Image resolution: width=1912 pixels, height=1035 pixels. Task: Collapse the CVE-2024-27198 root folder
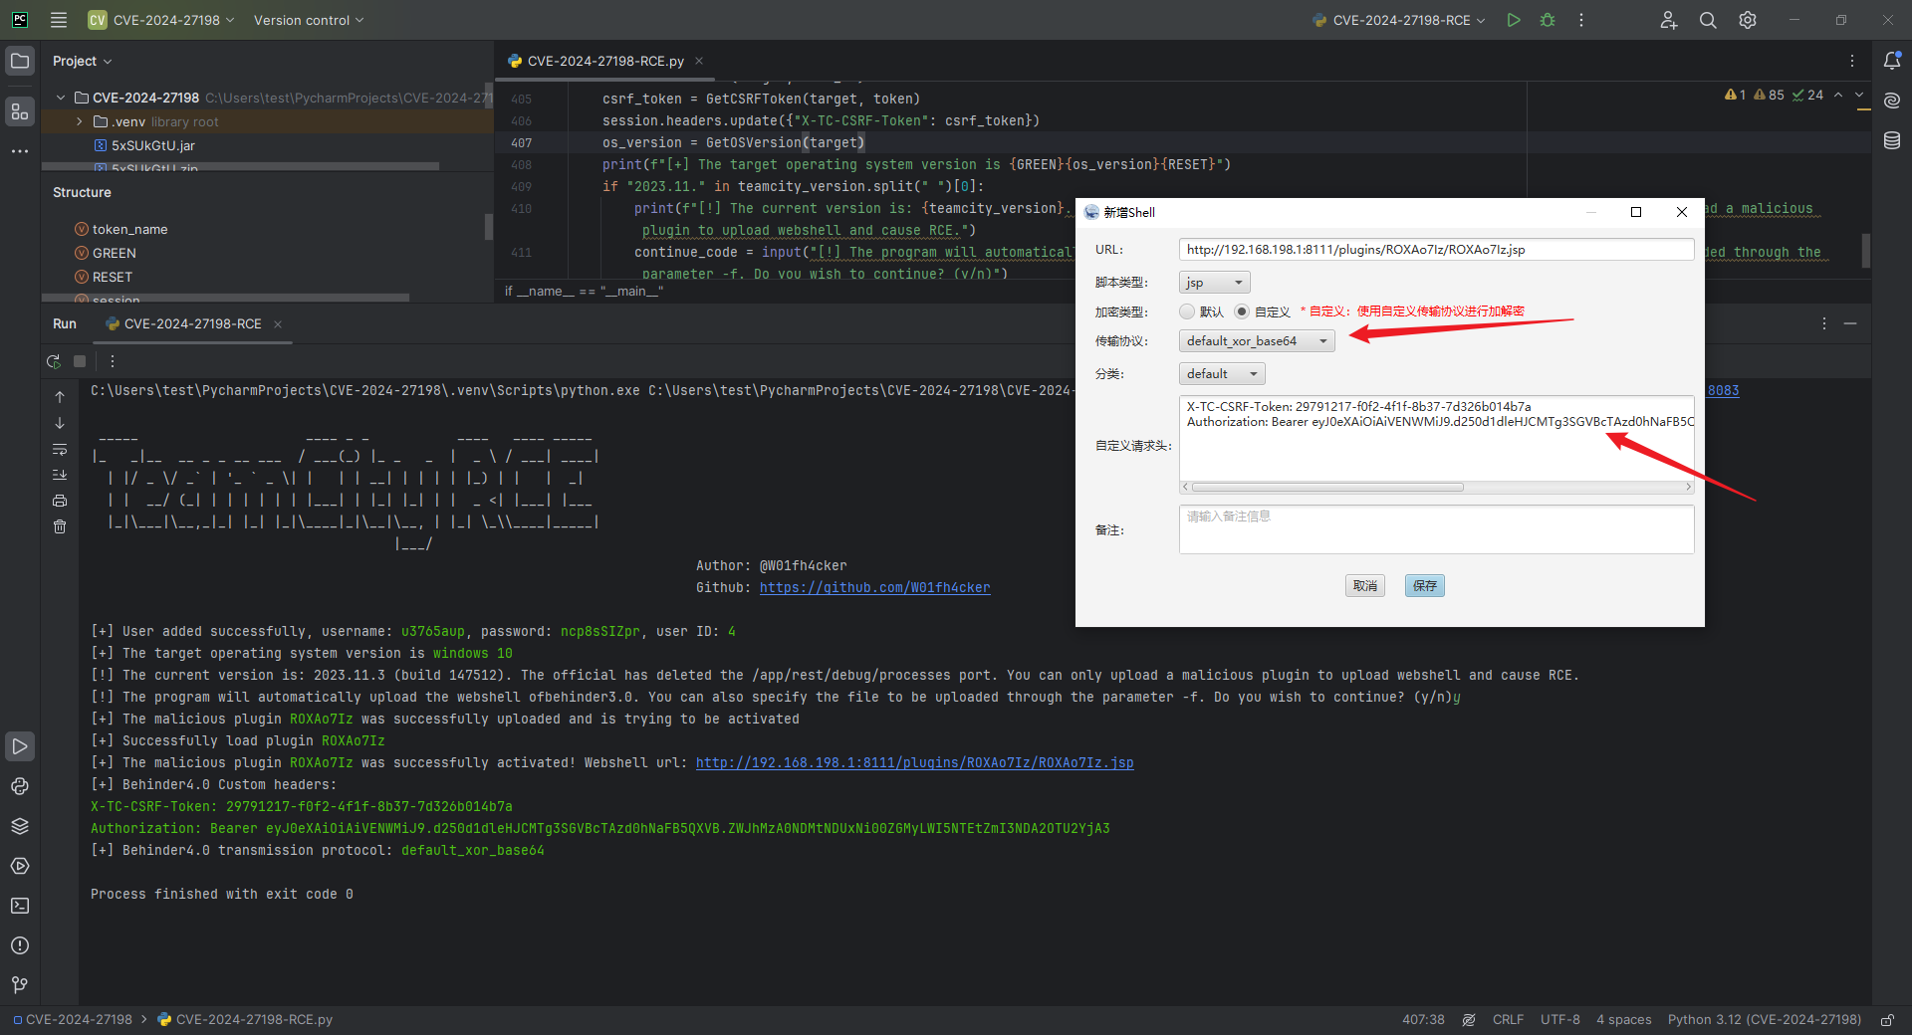click(x=61, y=98)
